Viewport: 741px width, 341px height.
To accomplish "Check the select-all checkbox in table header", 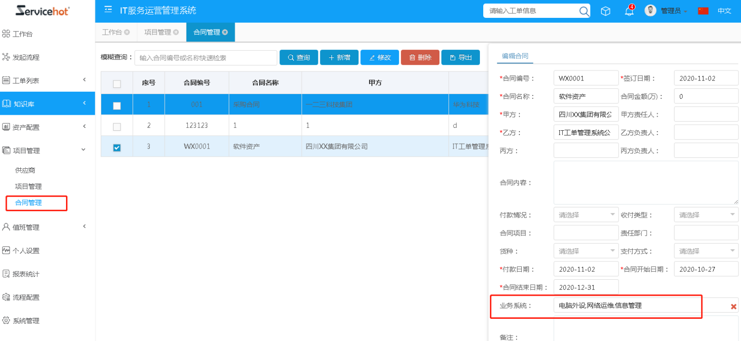I will (117, 83).
